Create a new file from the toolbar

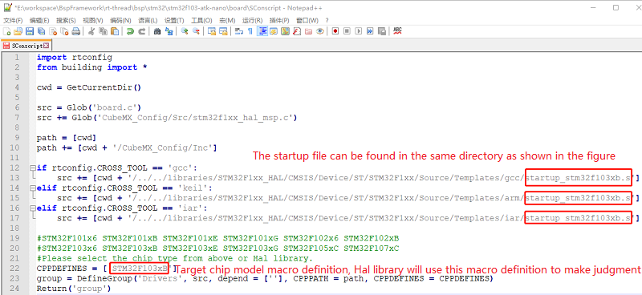(x=7, y=31)
